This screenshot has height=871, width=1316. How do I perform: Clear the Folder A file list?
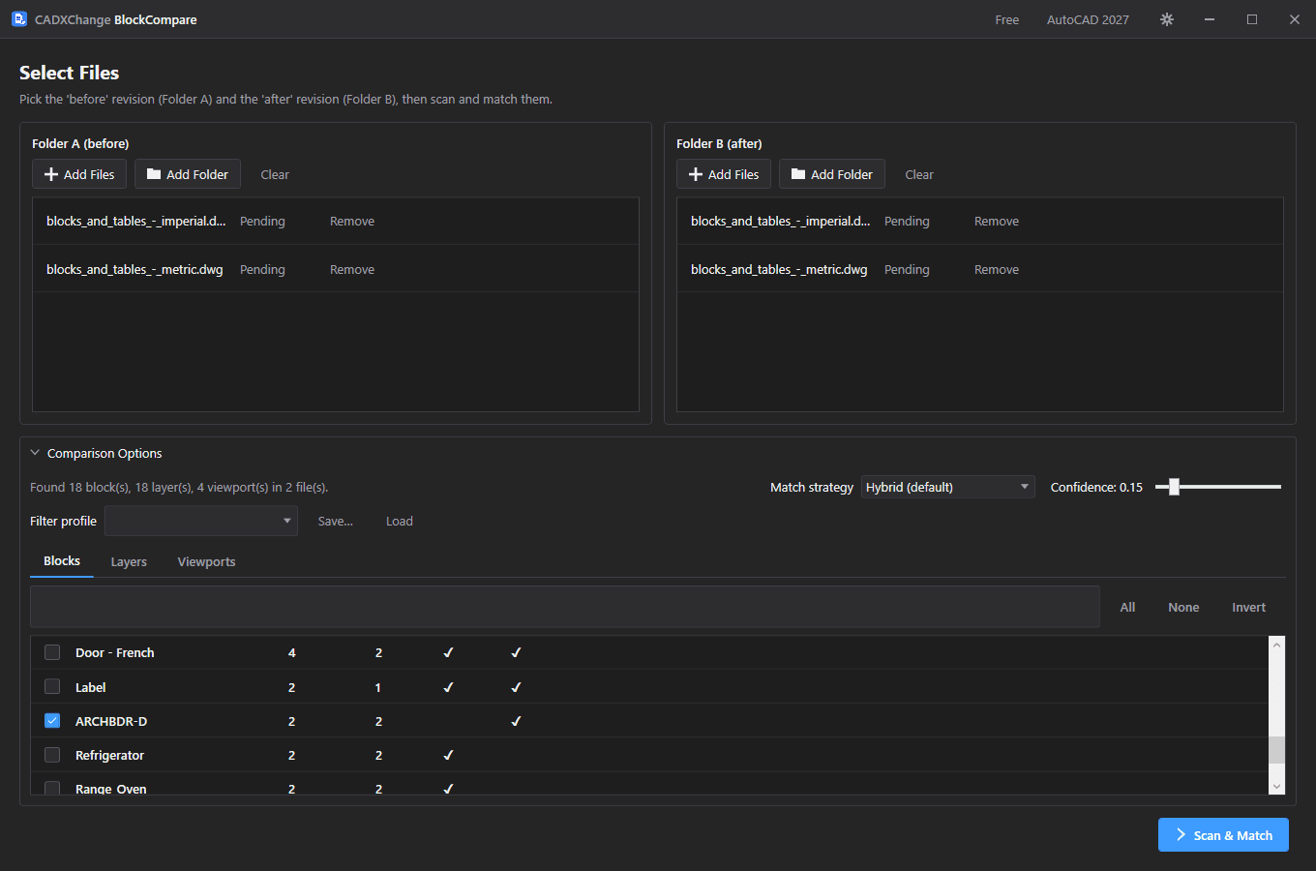click(275, 174)
